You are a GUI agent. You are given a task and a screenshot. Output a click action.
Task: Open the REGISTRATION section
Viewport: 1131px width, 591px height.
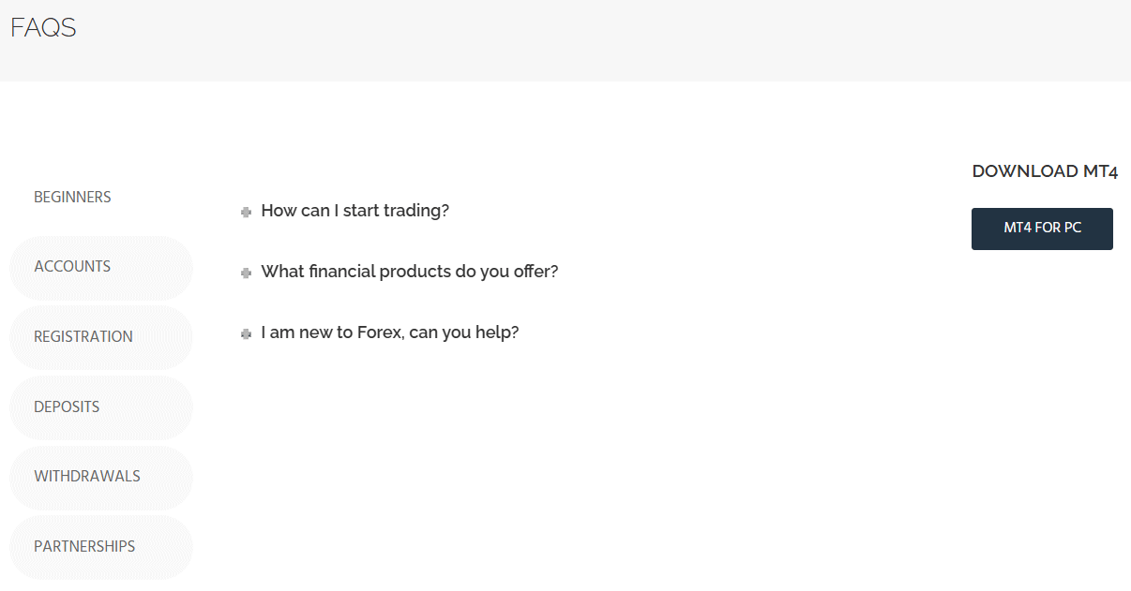(83, 336)
